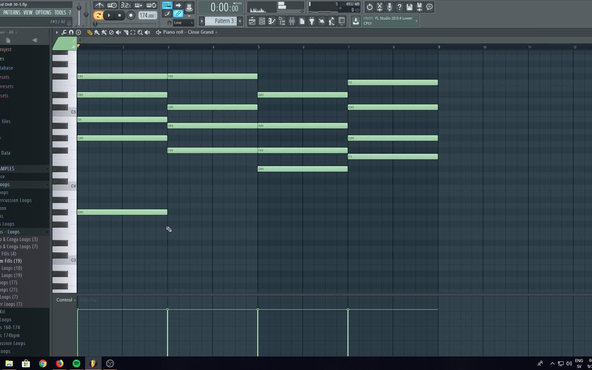592x370 pixels.
Task: Open multilink controllers dropdown arrow
Action: [x=189, y=16]
